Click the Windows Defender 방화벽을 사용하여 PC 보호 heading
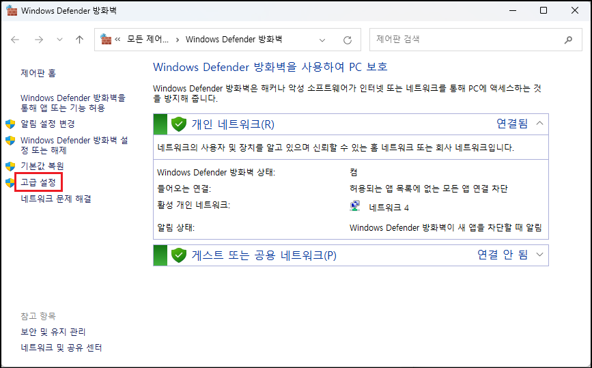Screen dimensions: 592x368 (x=270, y=67)
